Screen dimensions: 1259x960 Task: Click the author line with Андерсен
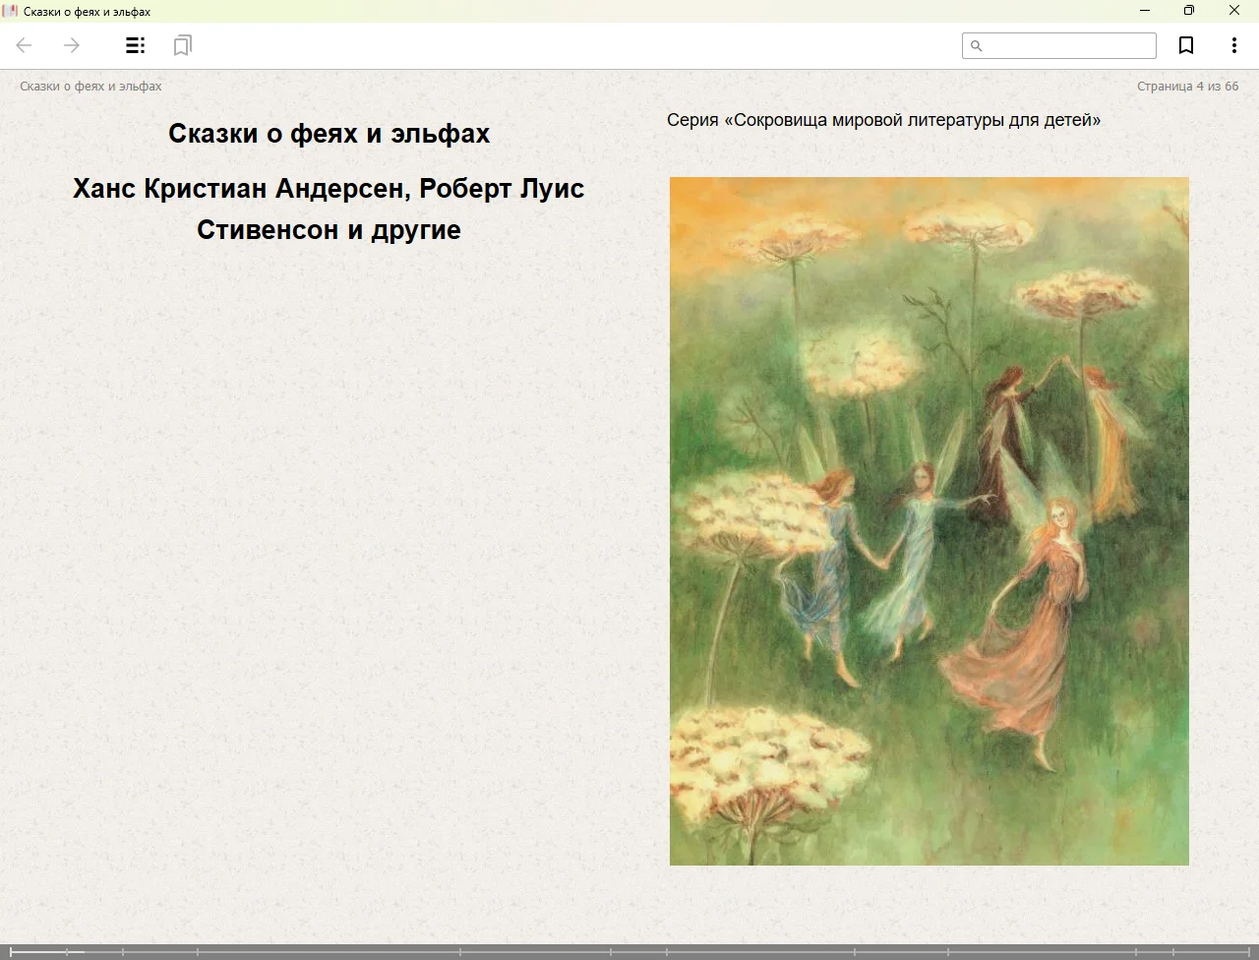pos(329,189)
